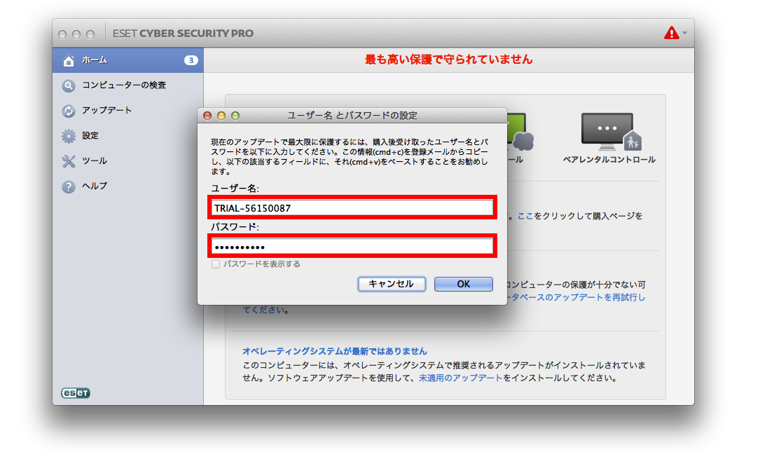Screen dimensions: 774x452
Task: Click the gear icon for 設定
Action: tap(69, 136)
